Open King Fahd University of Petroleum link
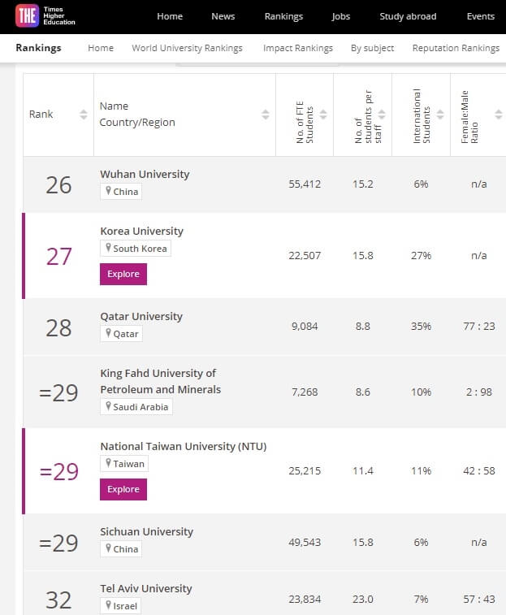Screen dimensions: 506x615 161,381
